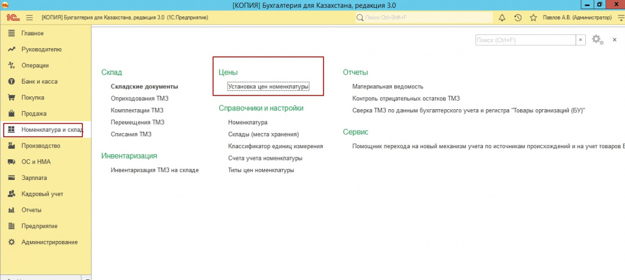625x280 pixels.
Task: Click the Номенклатура и склад grid icon
Action: (12, 129)
